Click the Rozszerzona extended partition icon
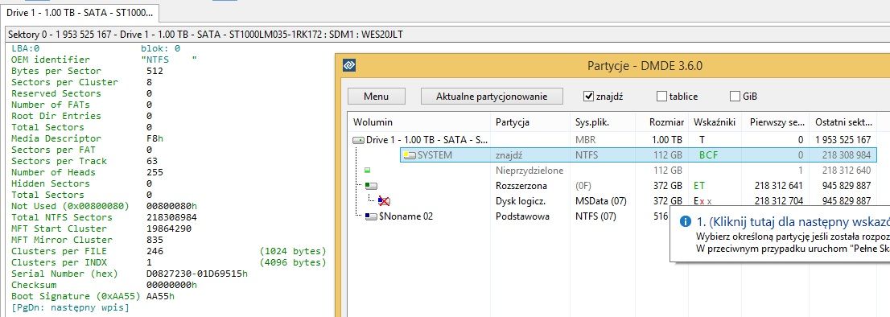The image size is (890, 317). click(x=370, y=185)
